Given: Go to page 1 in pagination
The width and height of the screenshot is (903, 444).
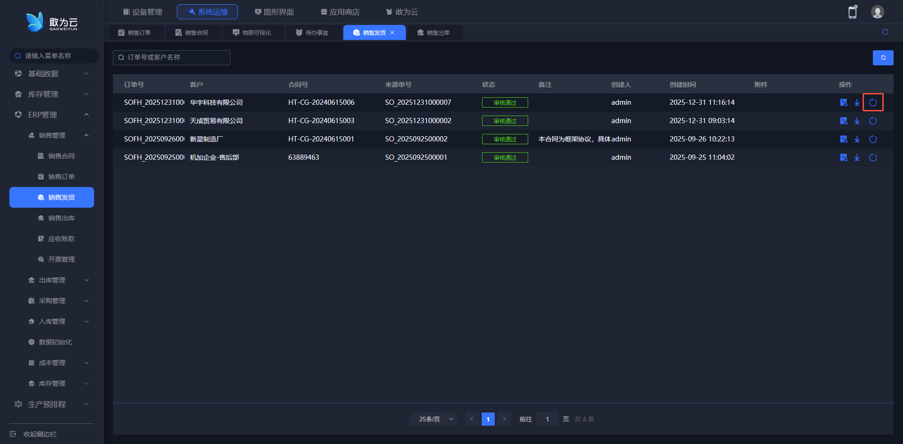Looking at the screenshot, I should [488, 419].
